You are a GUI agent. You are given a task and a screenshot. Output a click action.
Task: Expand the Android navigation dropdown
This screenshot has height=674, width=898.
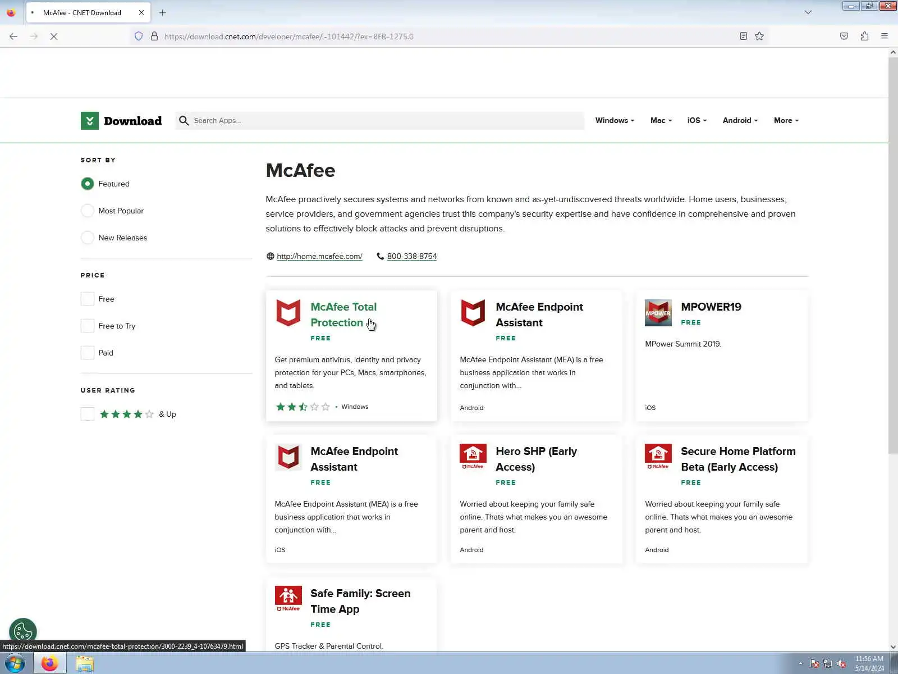click(740, 120)
